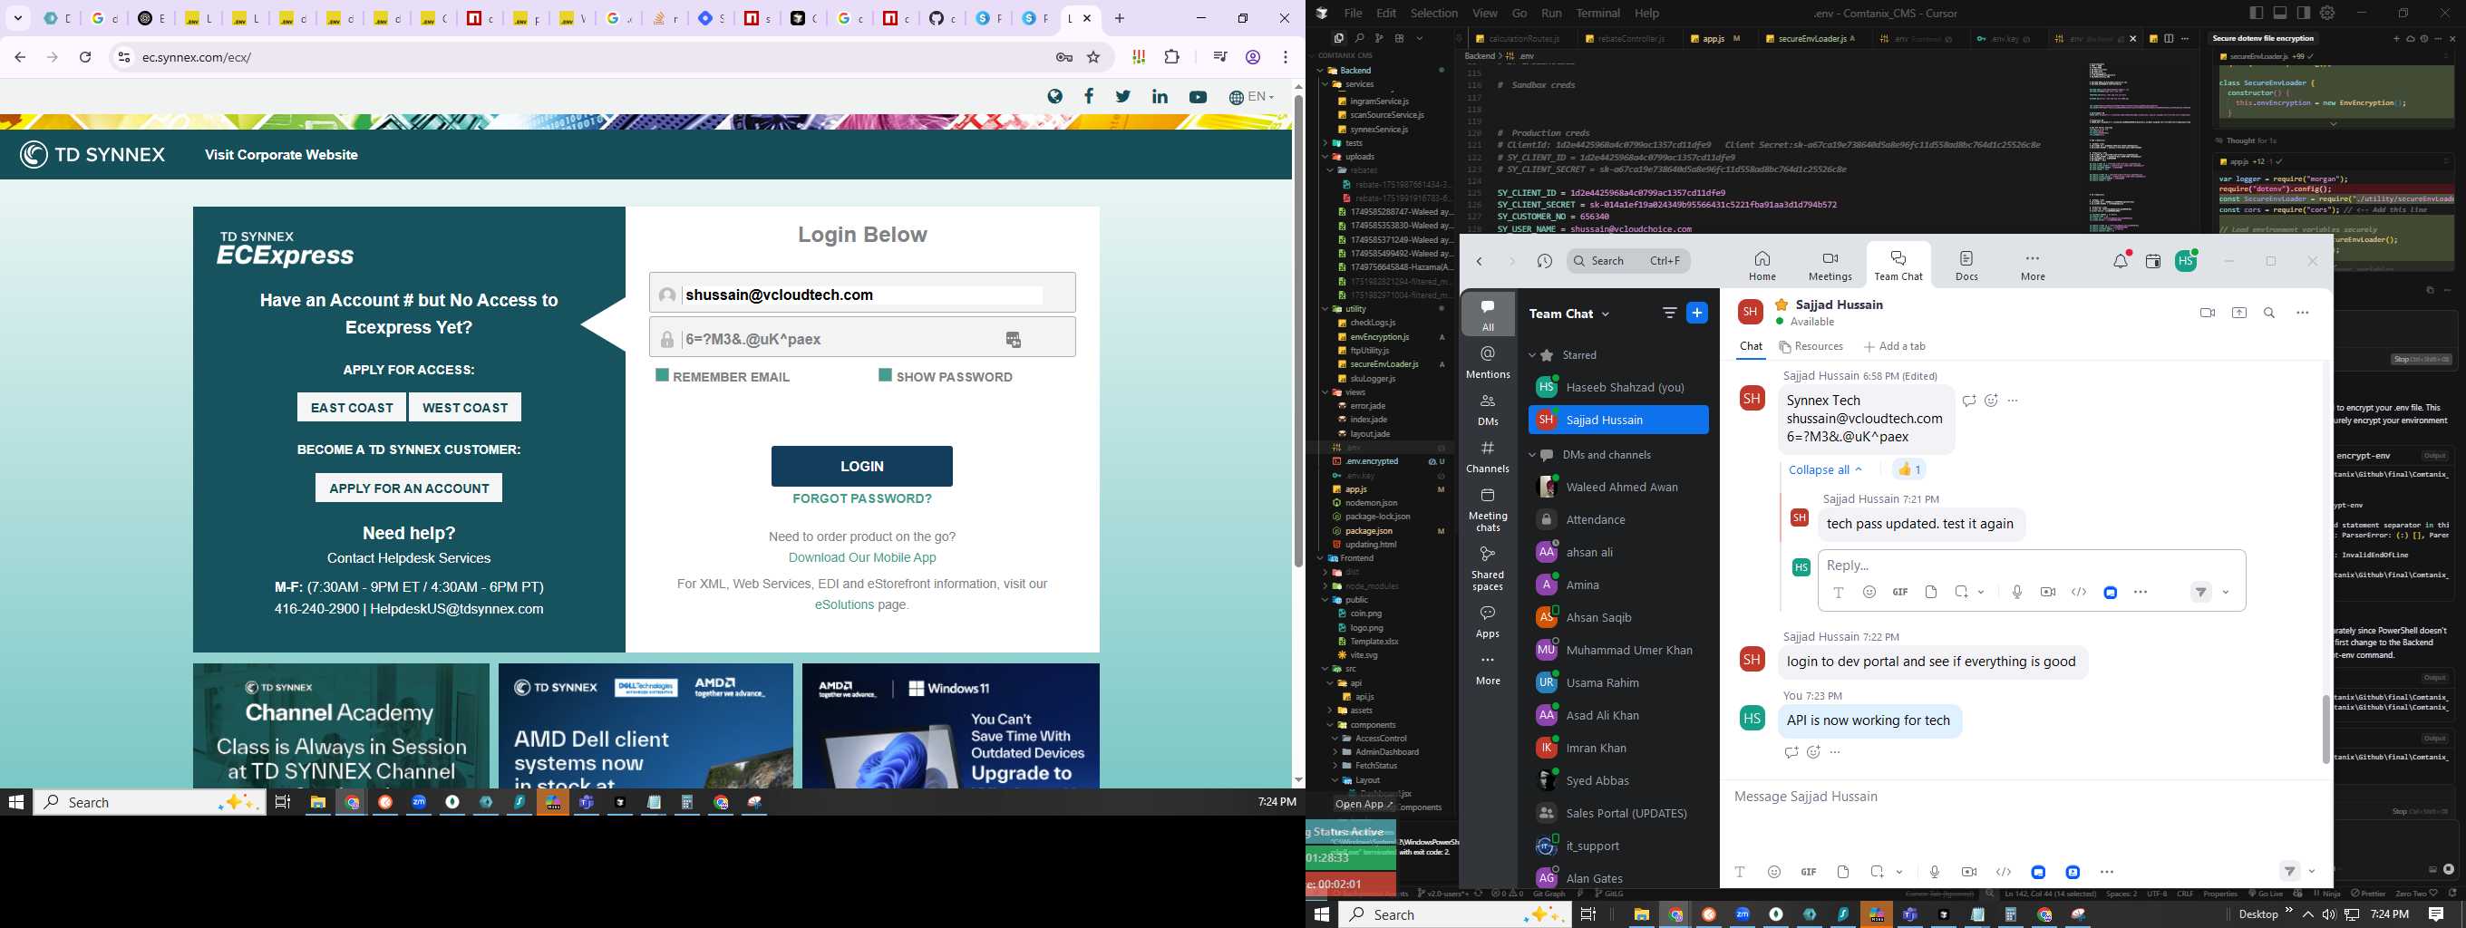Collapse the Backend folder in Cursor explorer
The image size is (2466, 928).
(1321, 70)
